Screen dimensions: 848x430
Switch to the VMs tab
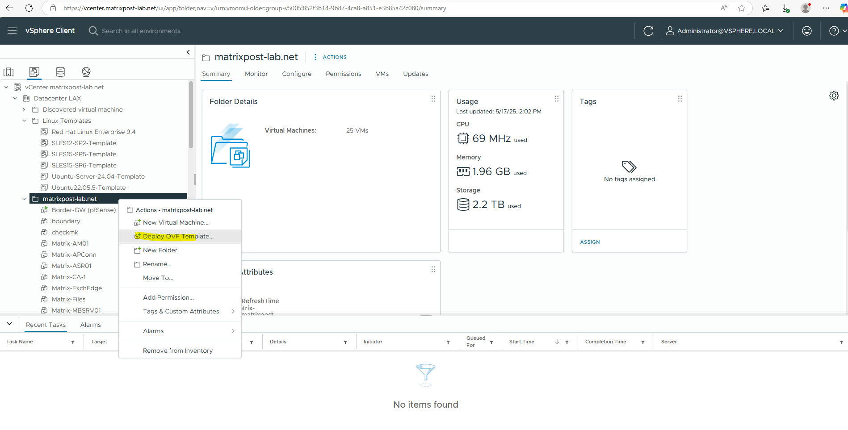(x=382, y=74)
